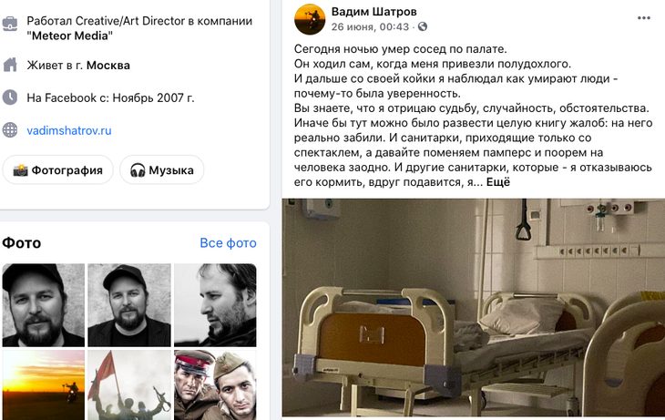
Task: Click the clock icon beside the join date
Action: coord(10,97)
